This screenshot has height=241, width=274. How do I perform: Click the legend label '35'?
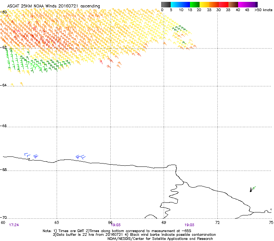point(228,10)
